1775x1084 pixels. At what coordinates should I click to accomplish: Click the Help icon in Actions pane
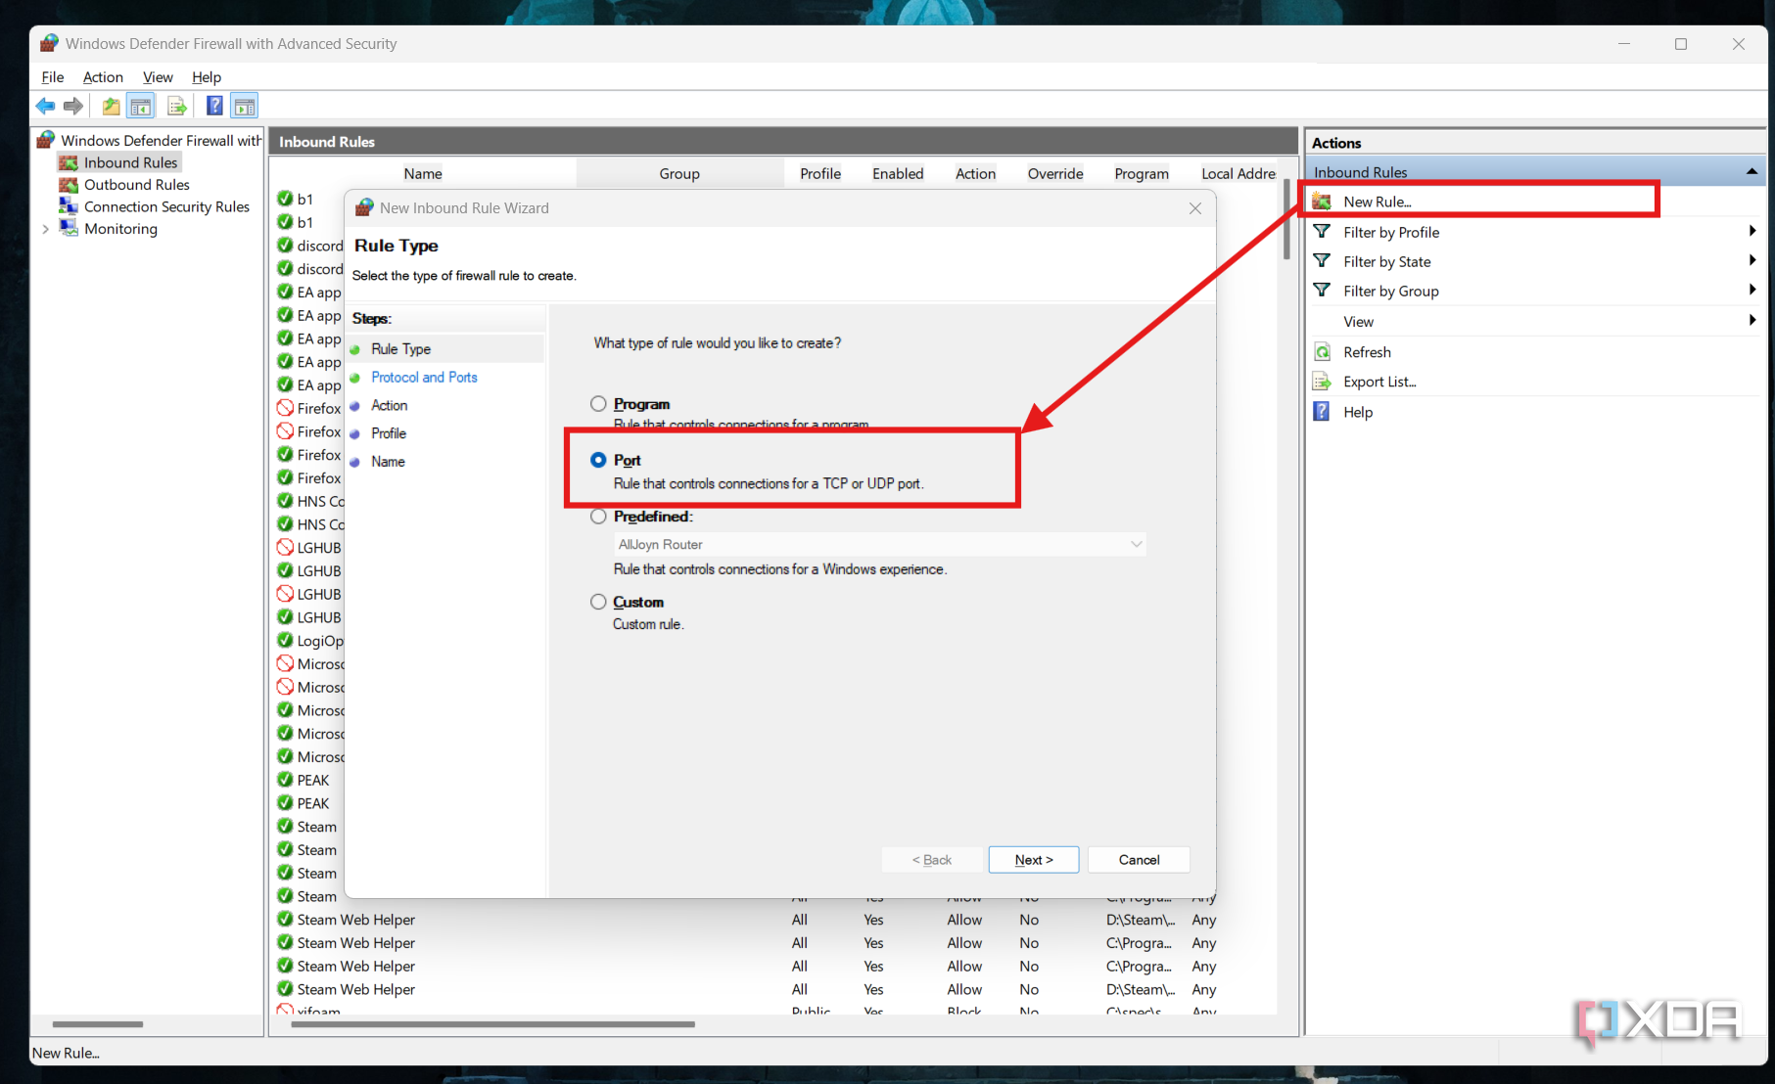(x=1322, y=412)
